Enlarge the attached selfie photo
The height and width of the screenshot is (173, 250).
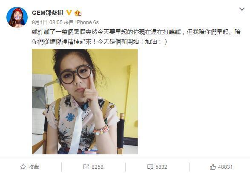click(85, 101)
